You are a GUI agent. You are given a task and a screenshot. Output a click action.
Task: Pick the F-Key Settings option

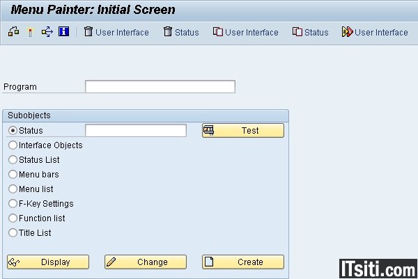click(x=13, y=204)
